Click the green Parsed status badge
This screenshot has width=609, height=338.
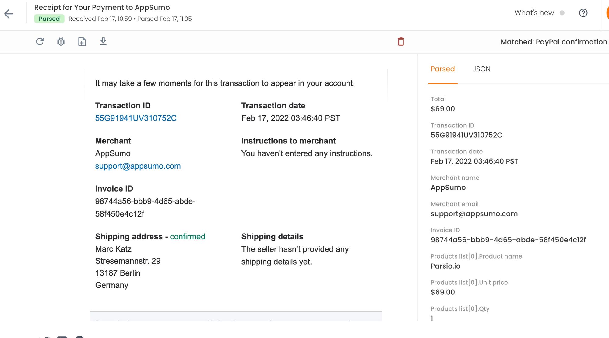49,19
